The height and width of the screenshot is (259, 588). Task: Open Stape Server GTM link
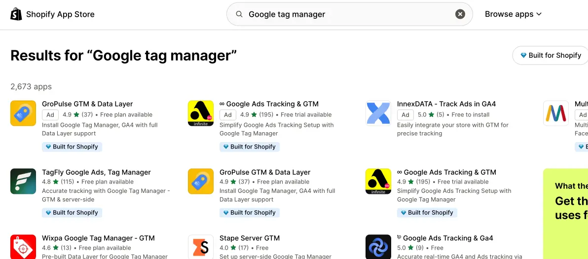[x=250, y=238]
